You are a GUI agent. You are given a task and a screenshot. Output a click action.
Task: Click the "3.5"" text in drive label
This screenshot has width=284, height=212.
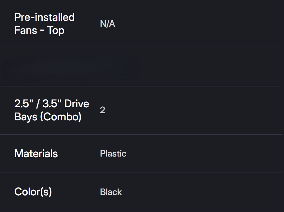52,104
